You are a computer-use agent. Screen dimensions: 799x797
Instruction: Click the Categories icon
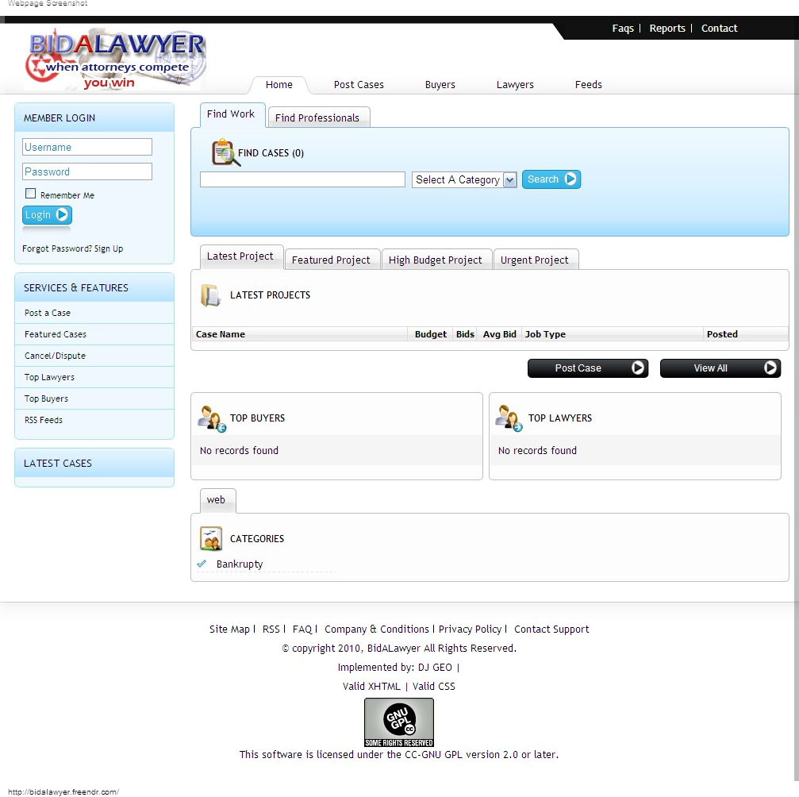(211, 539)
